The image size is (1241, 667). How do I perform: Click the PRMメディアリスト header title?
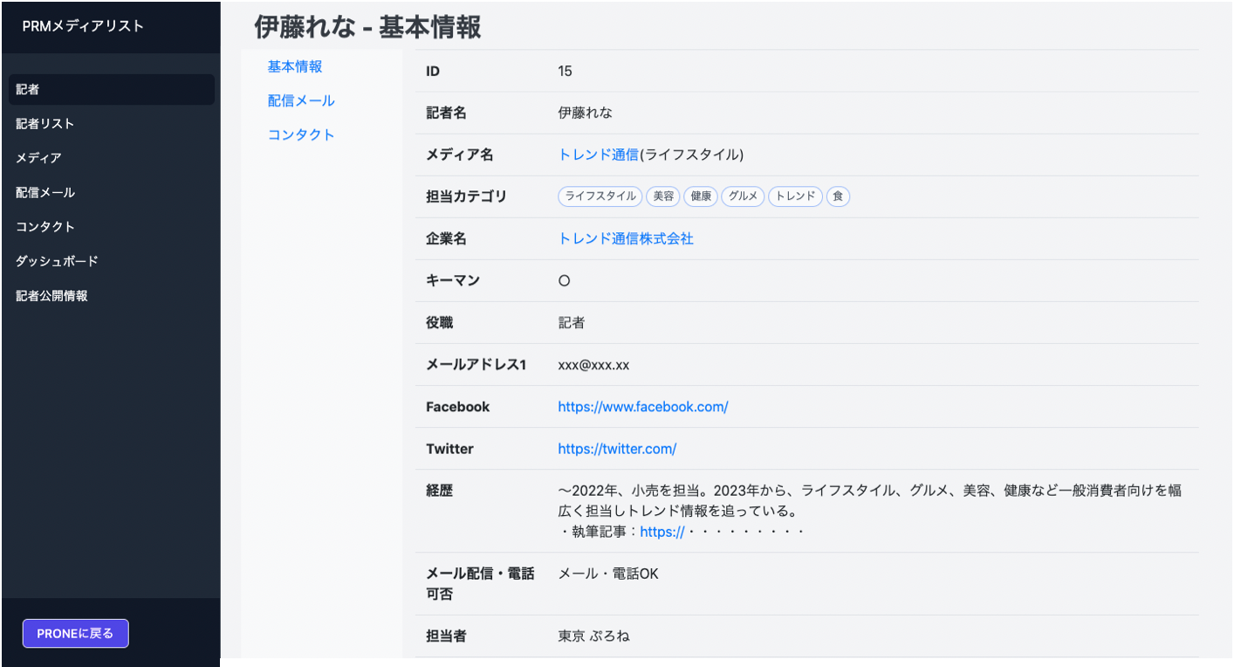(83, 26)
